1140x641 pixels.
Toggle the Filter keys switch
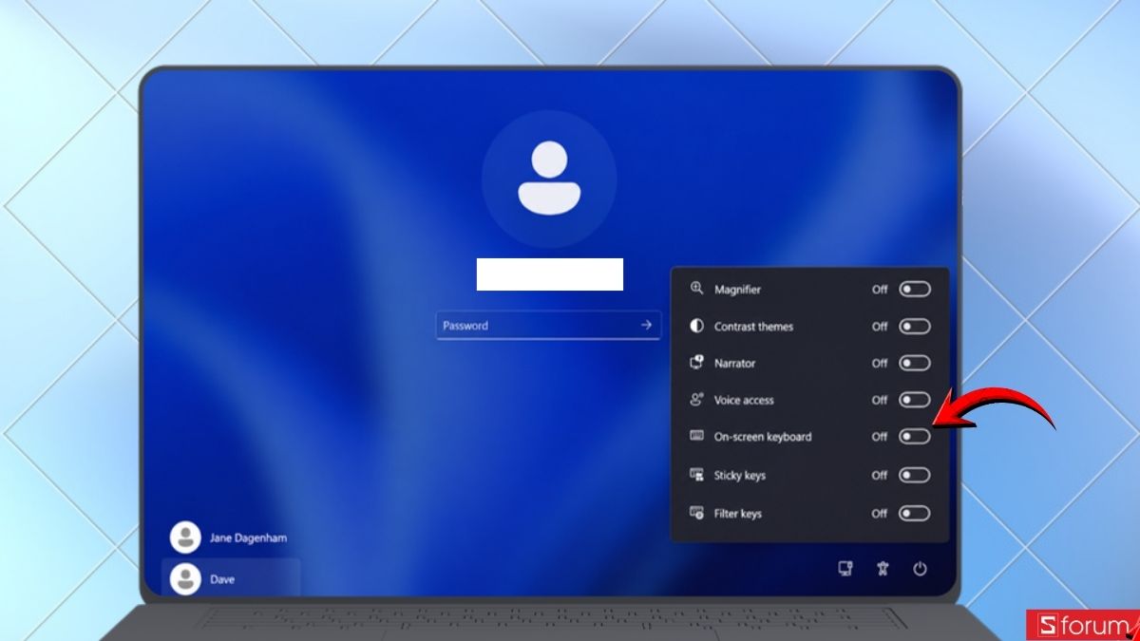[914, 513]
